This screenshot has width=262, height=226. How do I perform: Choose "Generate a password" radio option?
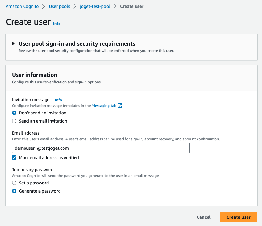click(x=14, y=191)
